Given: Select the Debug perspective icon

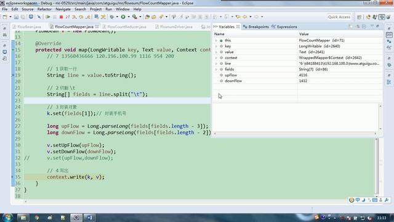Looking at the screenshot, I should tap(382, 17).
